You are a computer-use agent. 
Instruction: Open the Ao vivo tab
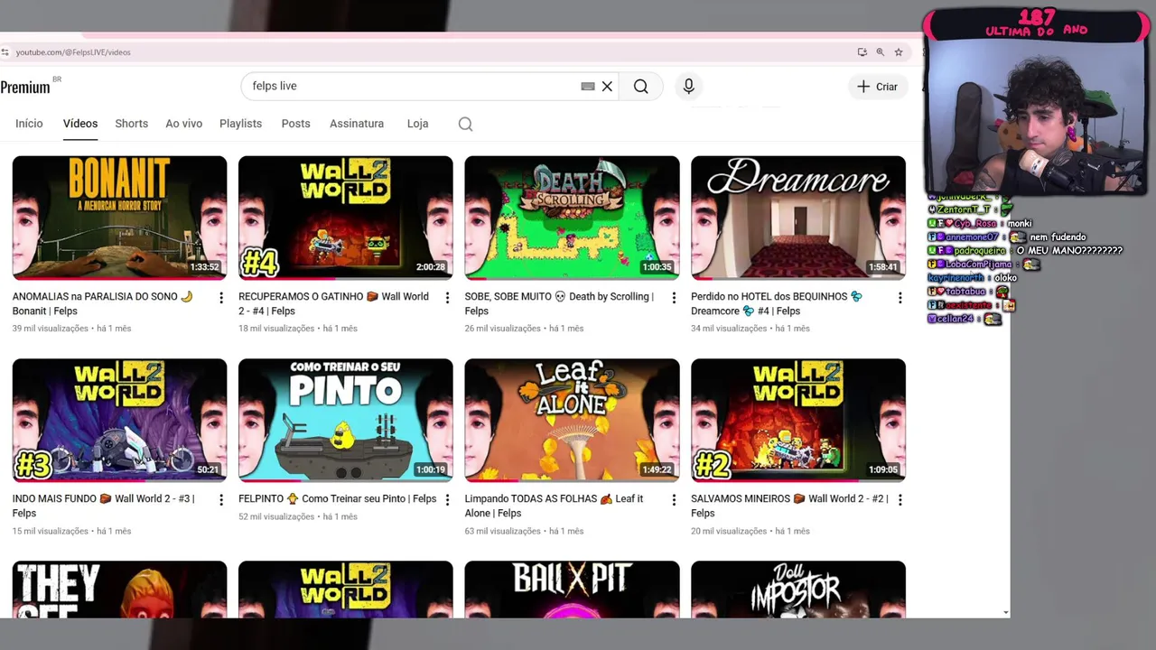183,124
